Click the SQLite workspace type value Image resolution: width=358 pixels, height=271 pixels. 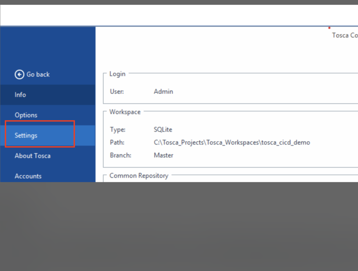tap(163, 129)
